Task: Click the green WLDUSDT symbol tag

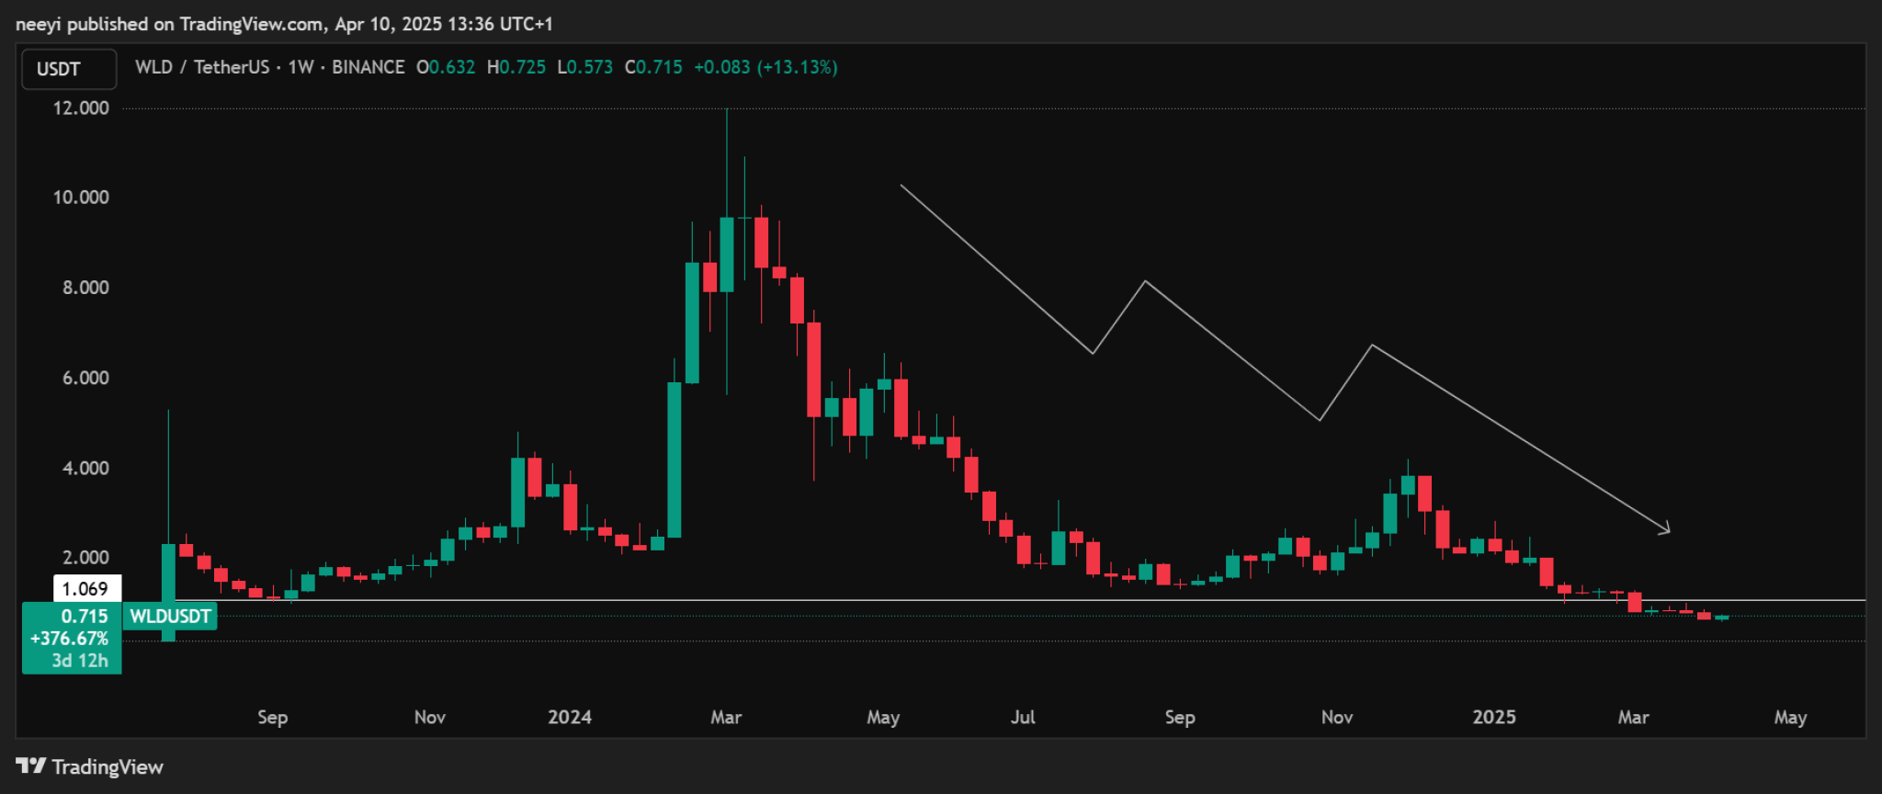Action: point(170,617)
